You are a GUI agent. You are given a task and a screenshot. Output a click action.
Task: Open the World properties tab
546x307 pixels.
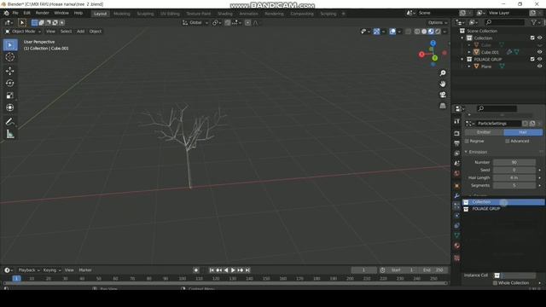(457, 173)
